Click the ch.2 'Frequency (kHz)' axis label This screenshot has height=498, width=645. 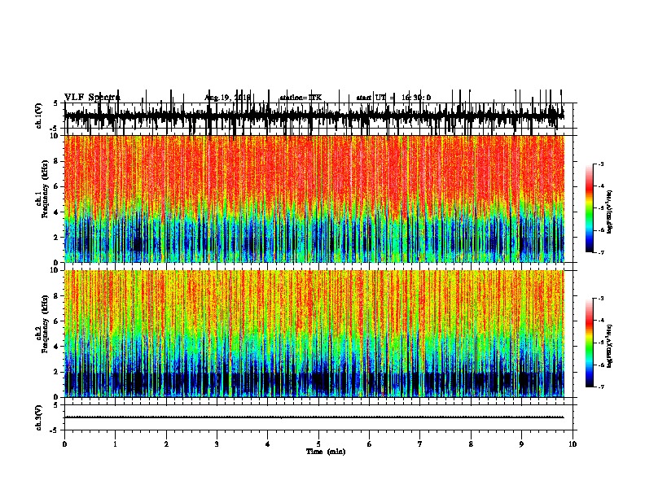(45, 324)
